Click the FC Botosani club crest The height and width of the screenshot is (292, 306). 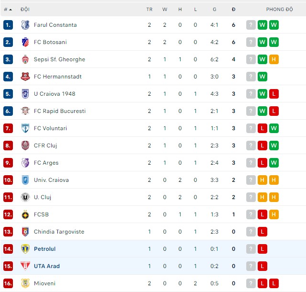click(x=25, y=42)
